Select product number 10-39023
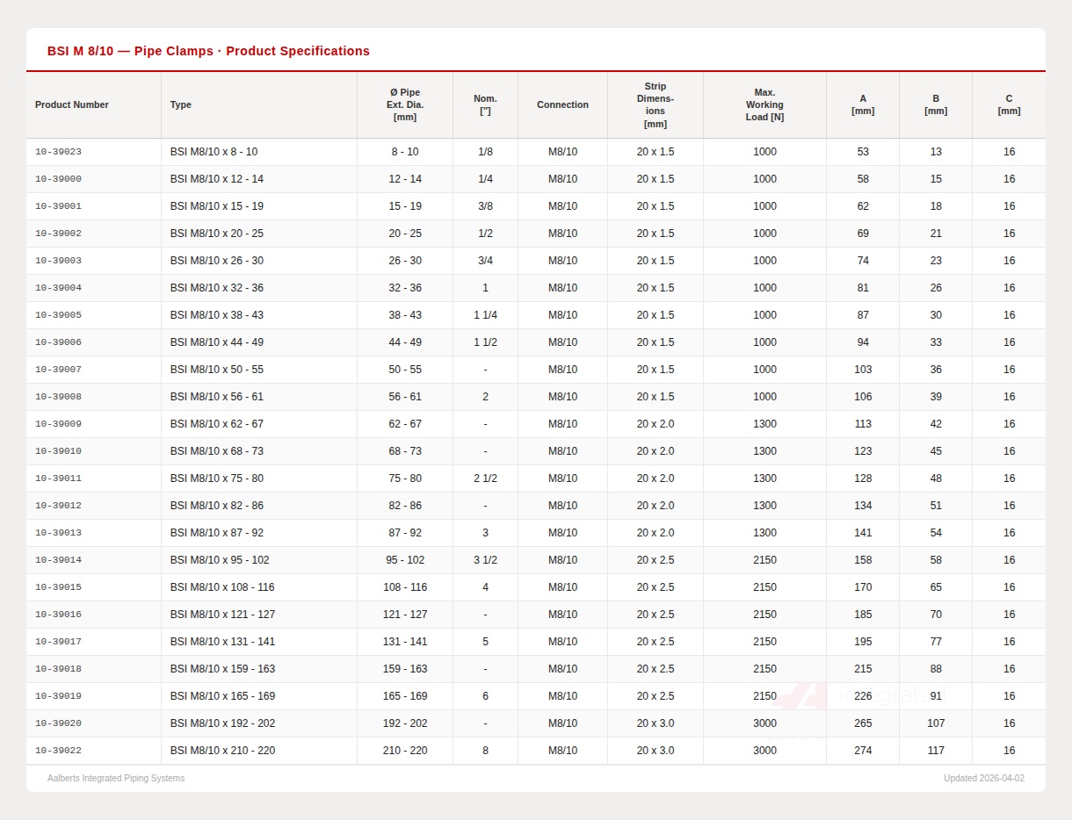The height and width of the screenshot is (820, 1072). pyautogui.click(x=59, y=152)
